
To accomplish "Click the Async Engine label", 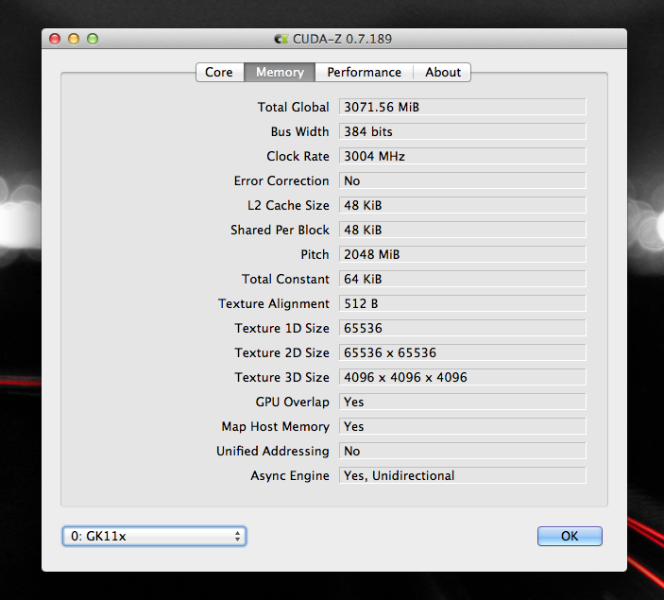I will coord(290,475).
